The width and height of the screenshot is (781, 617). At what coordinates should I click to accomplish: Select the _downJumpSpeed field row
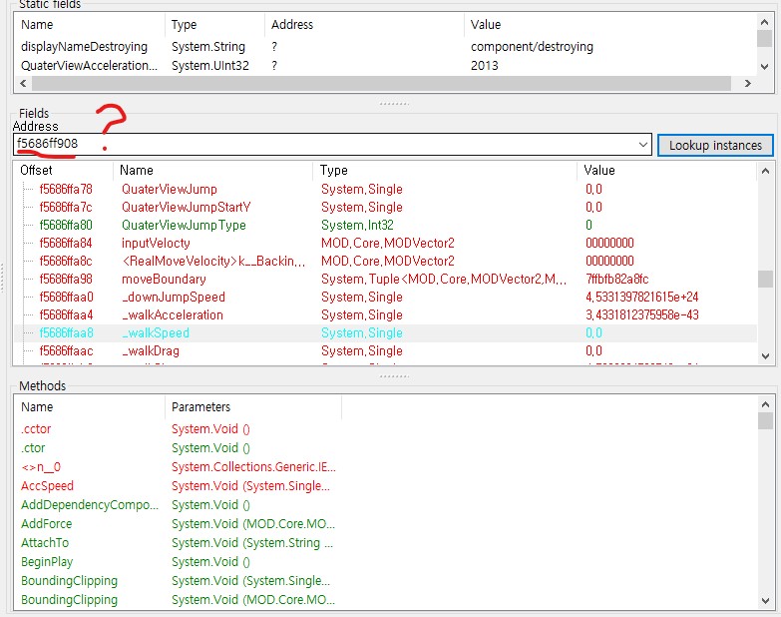point(173,297)
